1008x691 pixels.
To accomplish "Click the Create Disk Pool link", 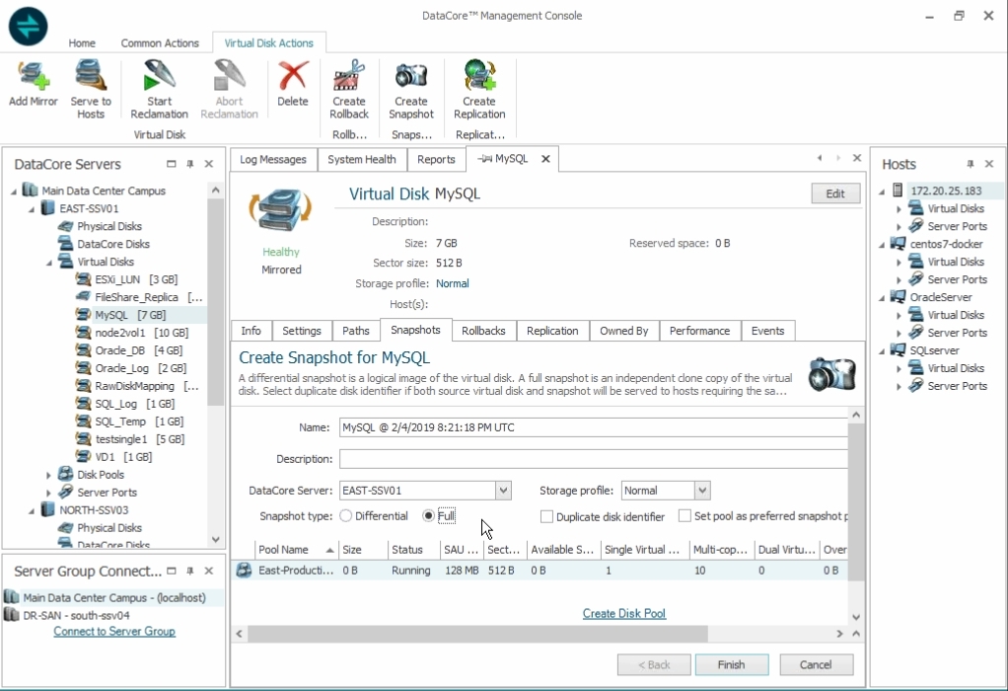I will tap(624, 613).
